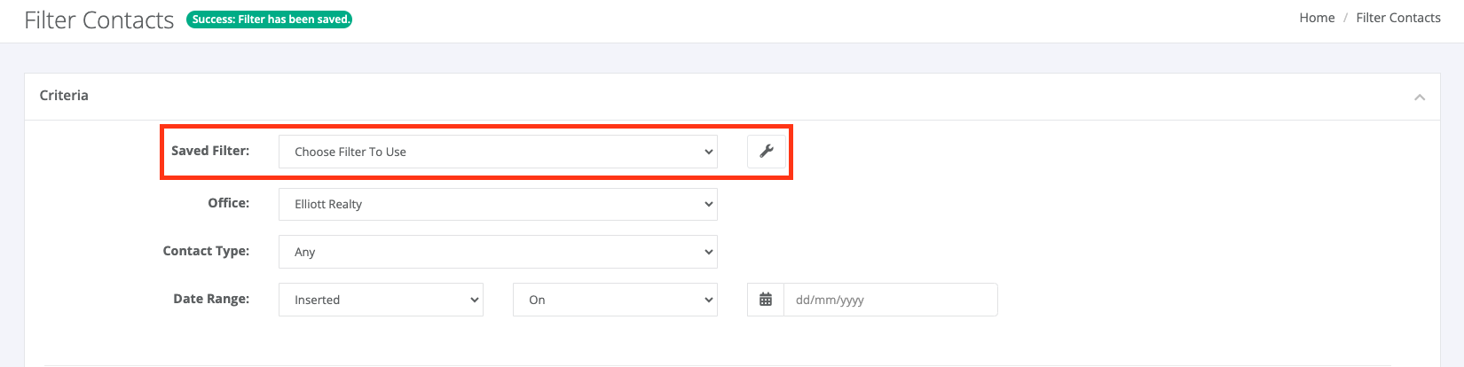This screenshot has height=367, width=1464.
Task: Open the Contact Type dropdown set to Any
Action: click(x=498, y=252)
